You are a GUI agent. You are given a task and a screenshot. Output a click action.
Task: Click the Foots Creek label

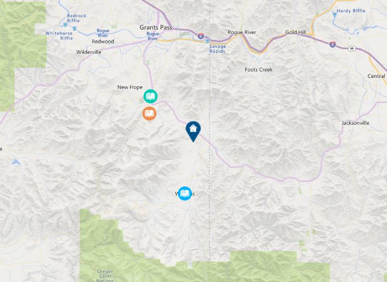point(259,70)
